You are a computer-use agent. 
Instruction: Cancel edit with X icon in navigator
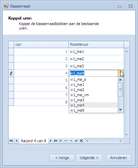pos(81,141)
